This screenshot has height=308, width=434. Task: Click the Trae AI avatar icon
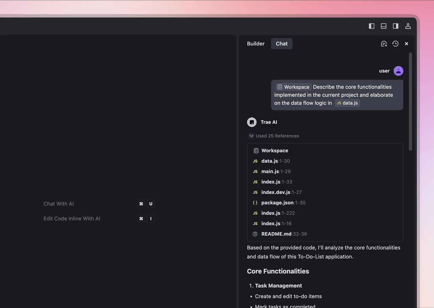(x=252, y=122)
